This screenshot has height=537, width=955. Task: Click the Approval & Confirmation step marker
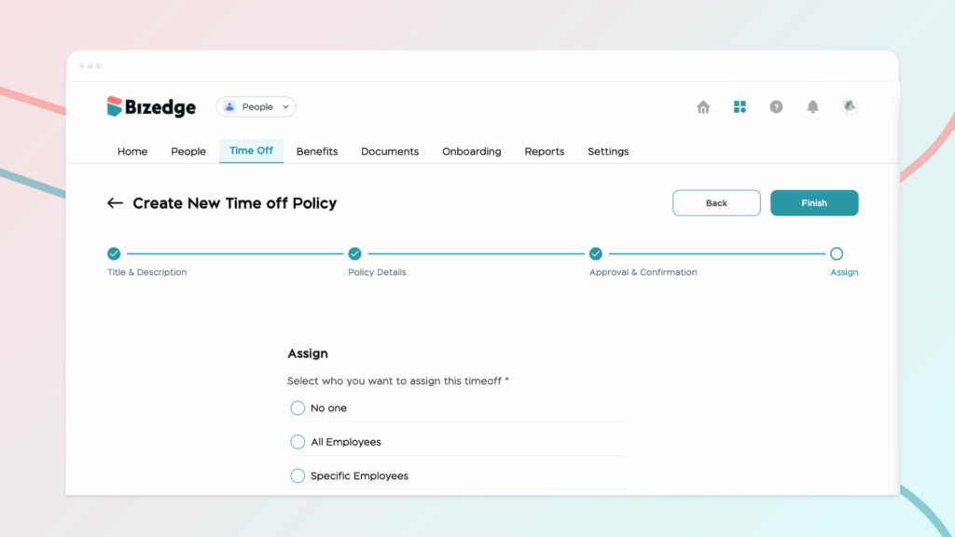(x=596, y=254)
